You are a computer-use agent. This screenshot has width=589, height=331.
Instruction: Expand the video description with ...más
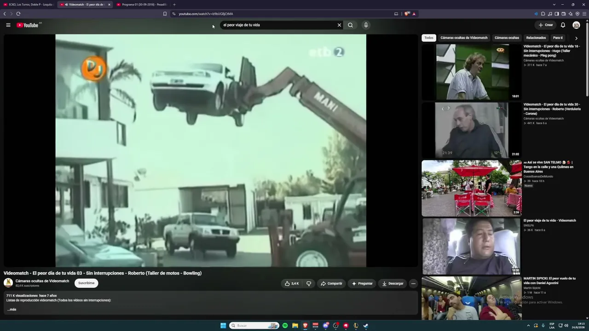12,309
